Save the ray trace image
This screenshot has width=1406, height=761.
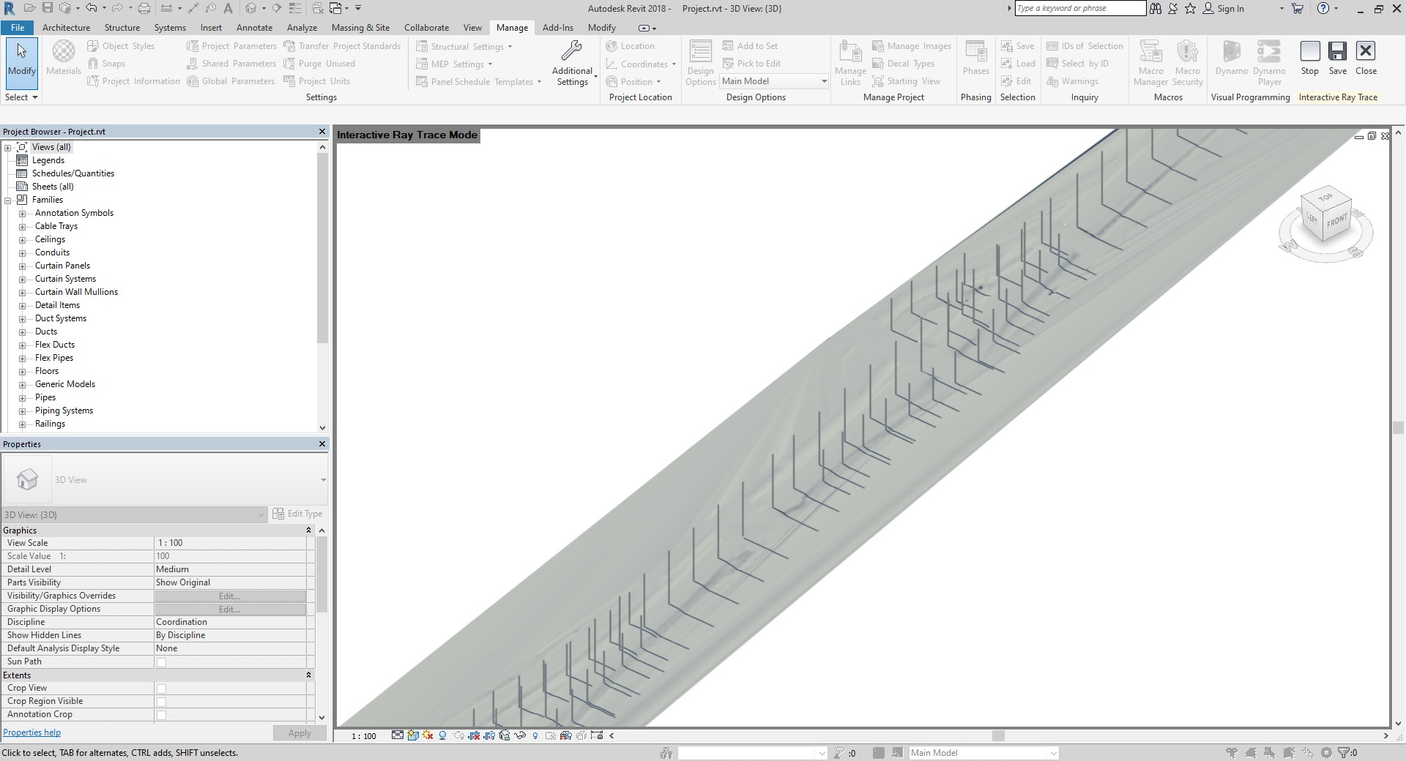coord(1337,58)
